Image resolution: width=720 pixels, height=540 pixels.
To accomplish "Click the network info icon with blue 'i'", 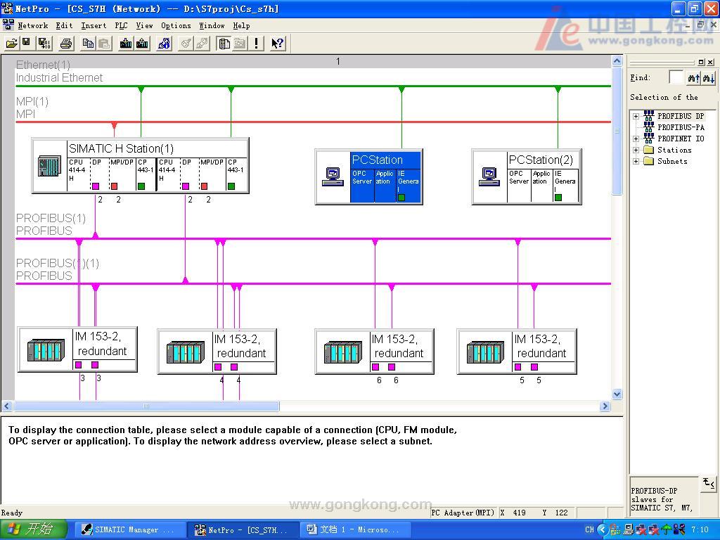I will 164,43.
